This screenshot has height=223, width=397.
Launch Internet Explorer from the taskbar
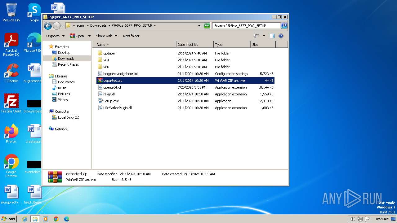[x=25, y=219]
